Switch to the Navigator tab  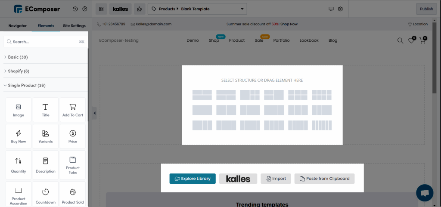click(17, 25)
